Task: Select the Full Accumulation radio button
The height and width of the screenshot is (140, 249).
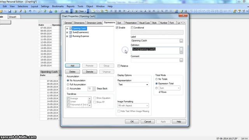Action: click(68, 84)
